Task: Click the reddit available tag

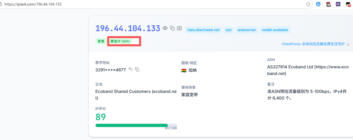Action: click(275, 30)
